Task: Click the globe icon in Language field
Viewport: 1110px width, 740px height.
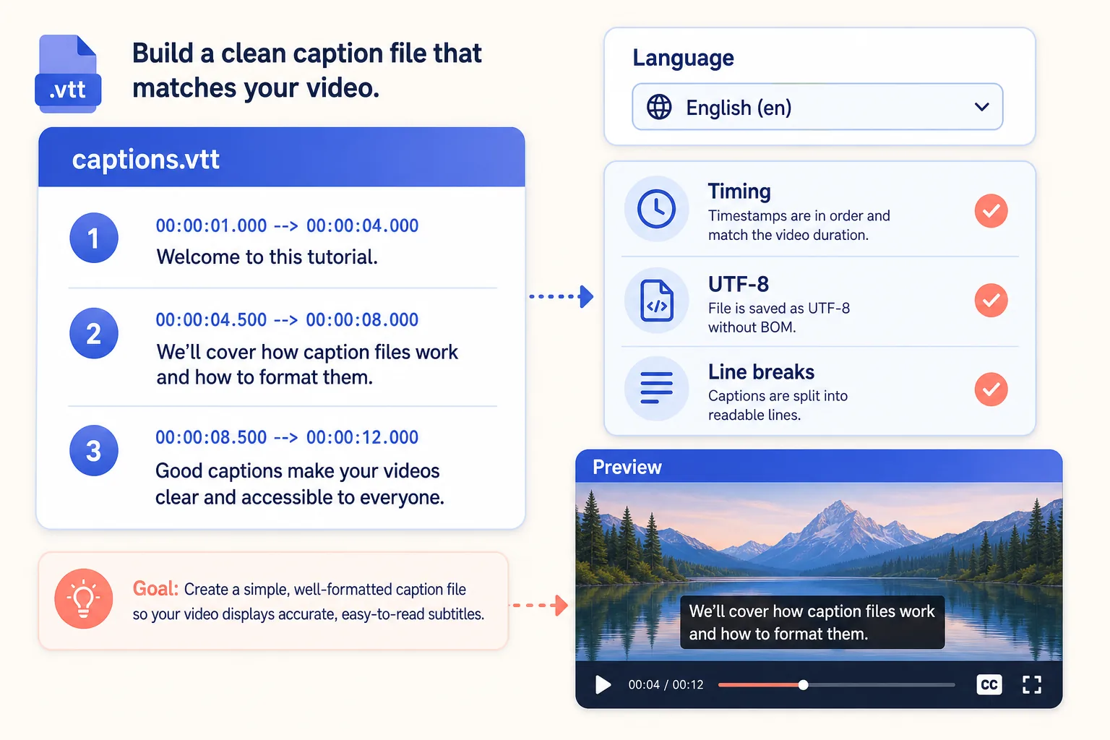Action: (x=658, y=107)
